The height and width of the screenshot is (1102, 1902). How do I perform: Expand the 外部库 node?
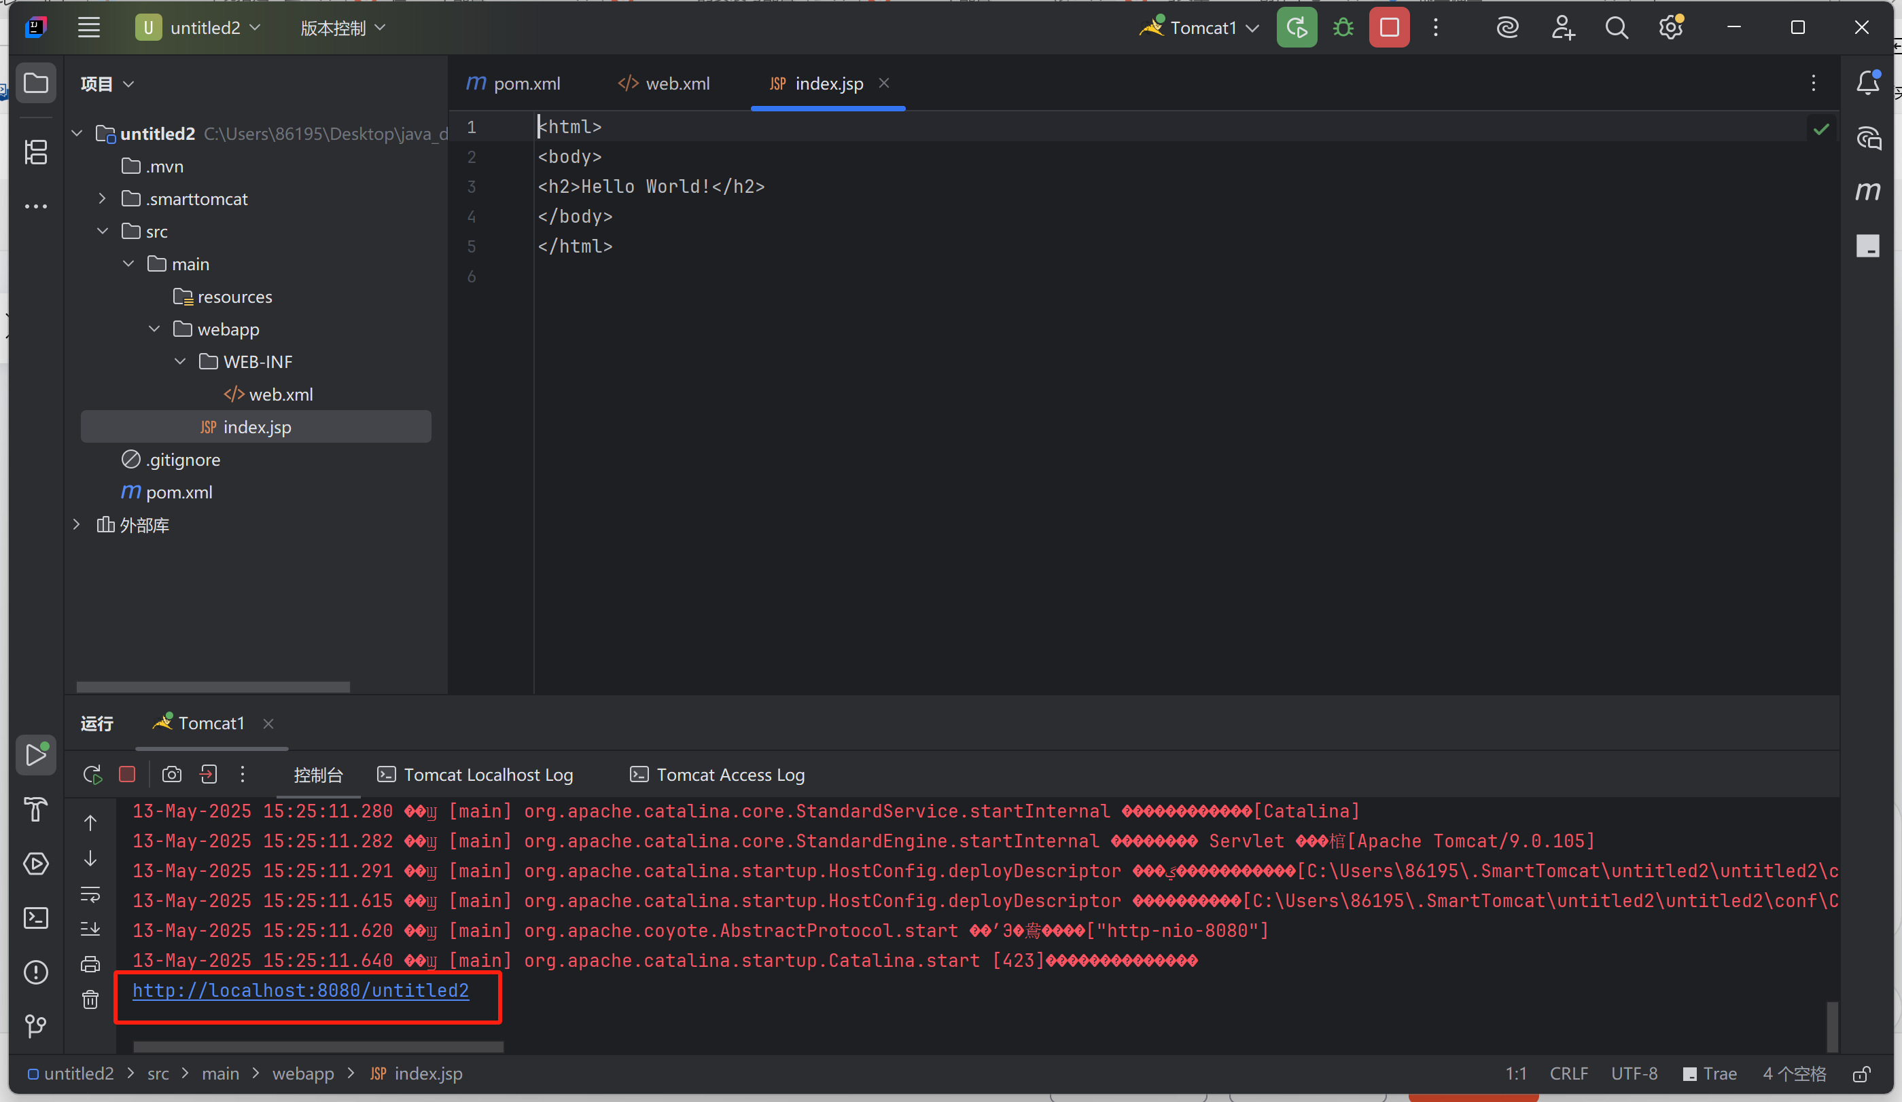point(77,524)
